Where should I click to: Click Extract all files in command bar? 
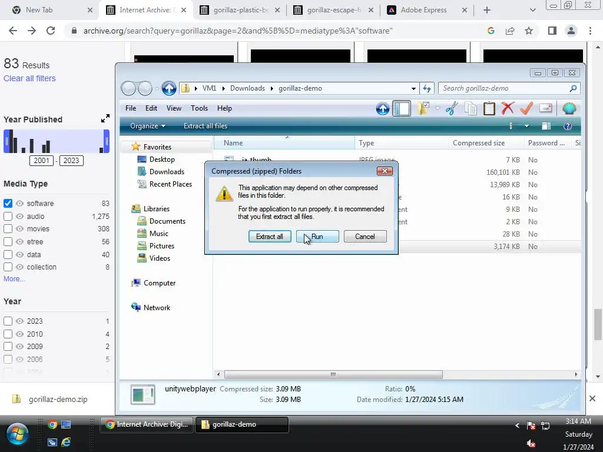click(x=206, y=126)
